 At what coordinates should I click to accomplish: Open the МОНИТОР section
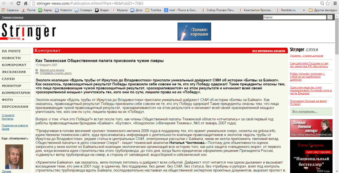[12, 86]
